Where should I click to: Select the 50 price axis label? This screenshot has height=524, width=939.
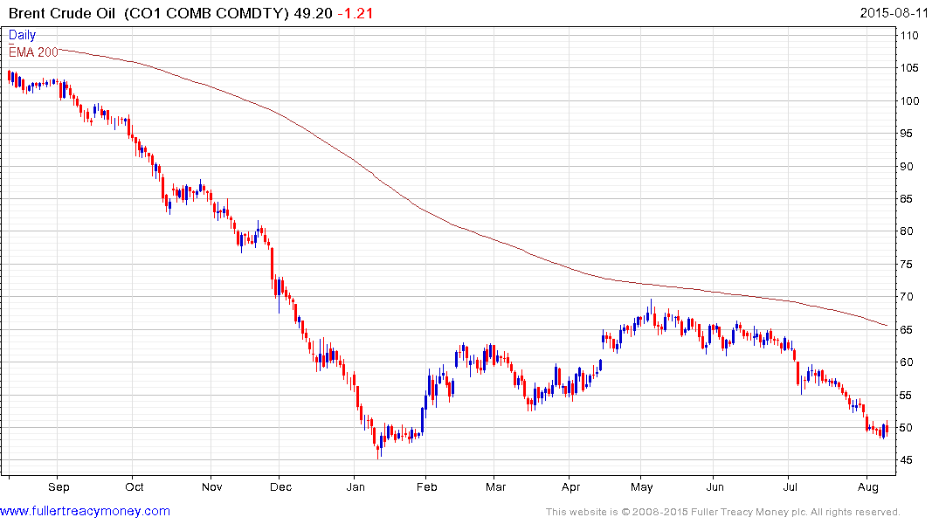[906, 428]
